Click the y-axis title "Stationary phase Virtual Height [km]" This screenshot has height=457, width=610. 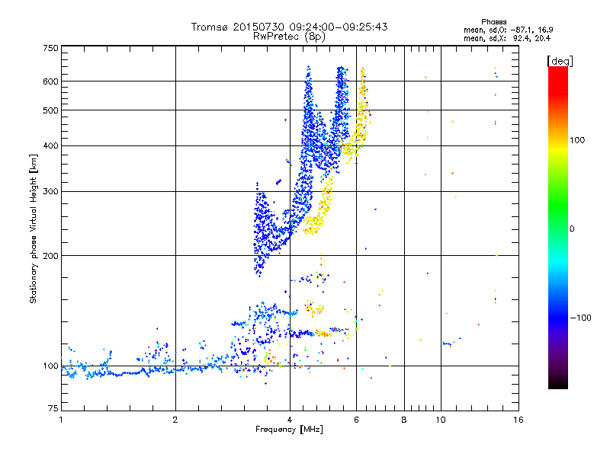pos(34,228)
